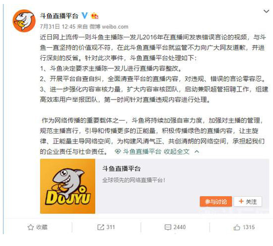This screenshot has height=246, width=273.
Task: Open the DOUYU logo card thumbnail
Action: pos(68,186)
